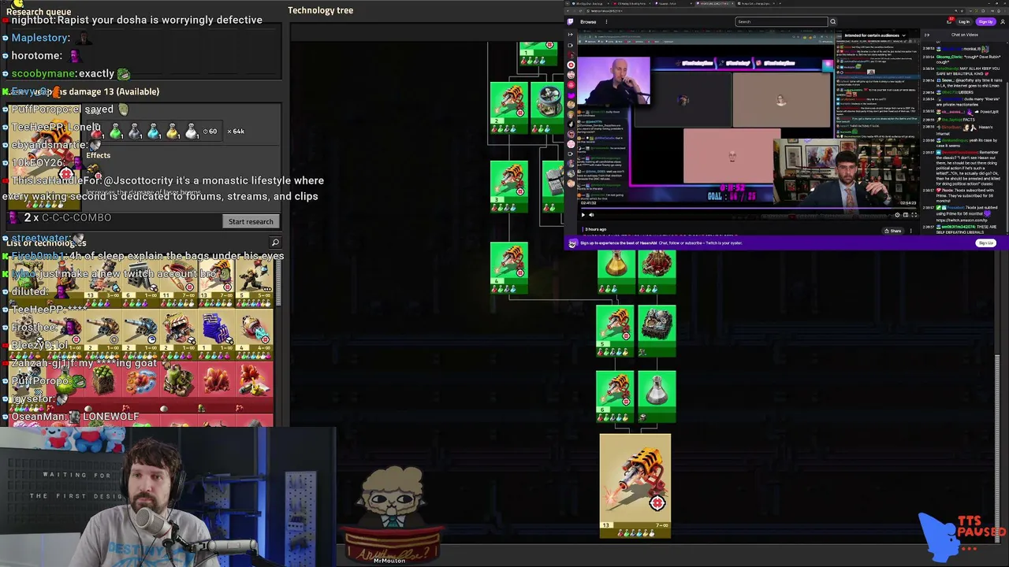
Task: Open Twitch notifications inbox
Action: click(x=949, y=21)
